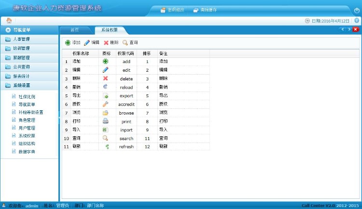This screenshot has width=362, height=209.
Task: Switch to the 首页 tab
Action: (x=74, y=30)
